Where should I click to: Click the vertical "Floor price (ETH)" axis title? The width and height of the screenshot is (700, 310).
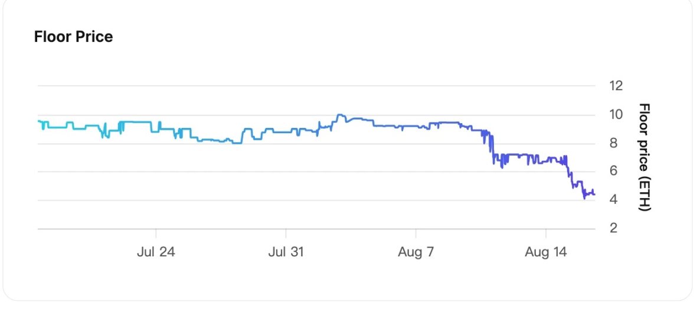click(645, 157)
